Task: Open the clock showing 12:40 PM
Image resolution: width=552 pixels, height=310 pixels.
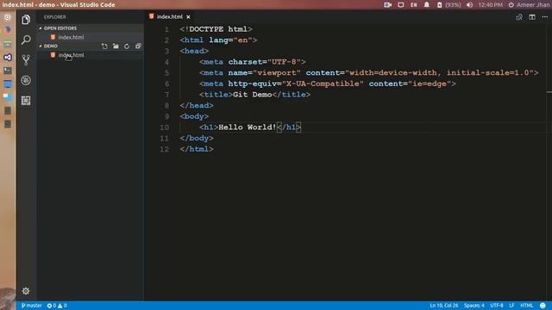Action: tap(490, 5)
